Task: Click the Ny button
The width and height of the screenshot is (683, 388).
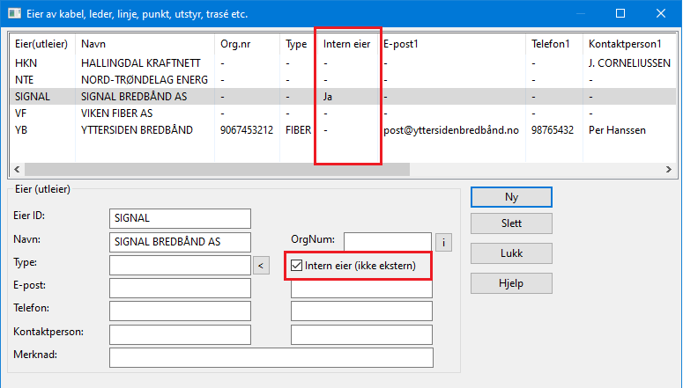Action: coord(511,197)
